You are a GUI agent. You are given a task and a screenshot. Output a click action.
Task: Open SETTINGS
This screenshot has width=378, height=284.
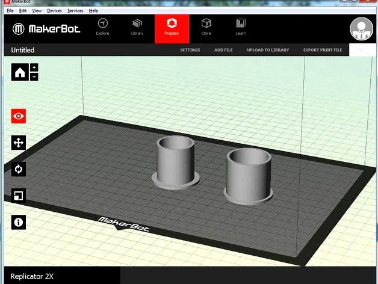point(190,50)
